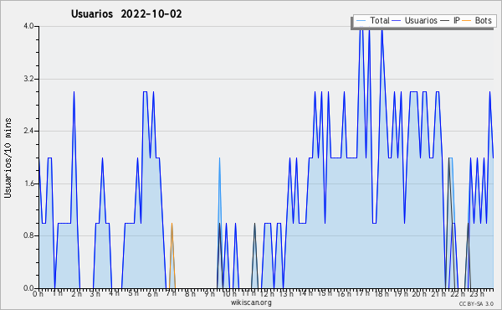Click the dark IP legend line swatch
Viewport: 502px width, 310px height.
[445, 21]
